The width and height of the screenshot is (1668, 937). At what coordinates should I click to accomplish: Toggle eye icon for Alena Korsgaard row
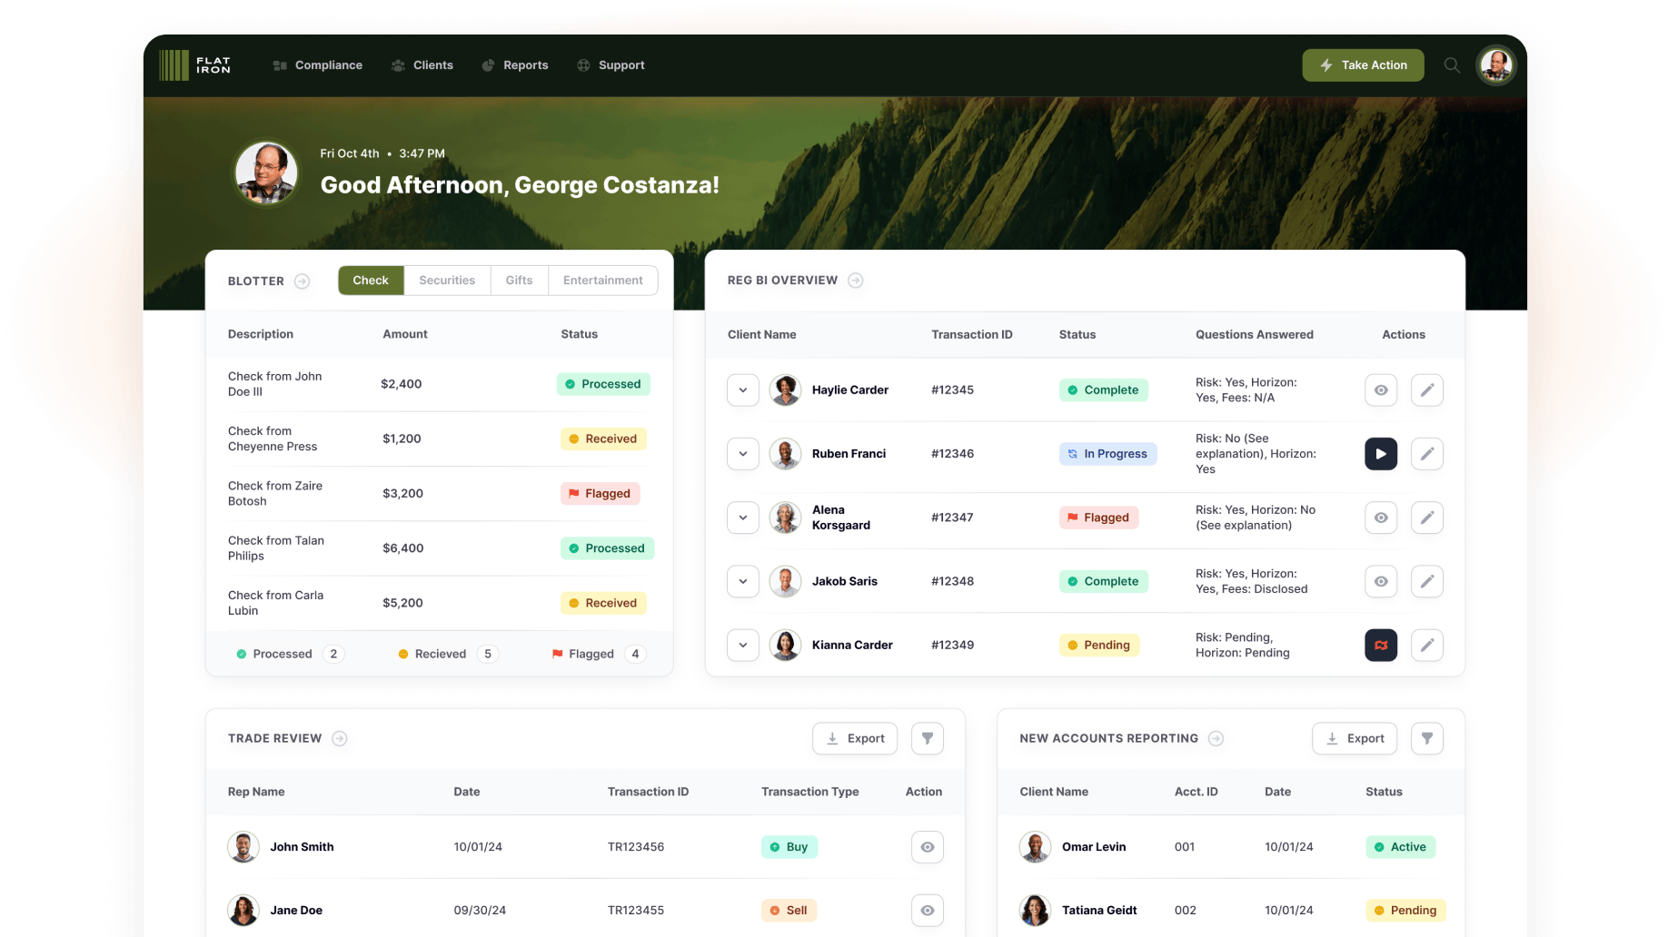(x=1380, y=518)
